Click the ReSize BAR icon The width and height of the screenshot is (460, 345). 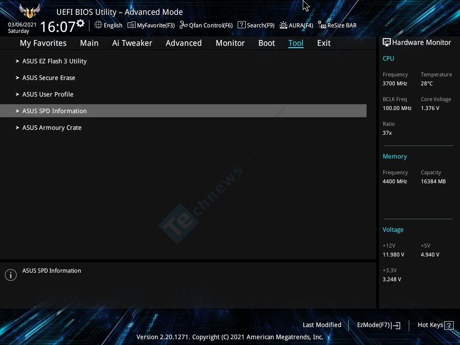tap(322, 25)
